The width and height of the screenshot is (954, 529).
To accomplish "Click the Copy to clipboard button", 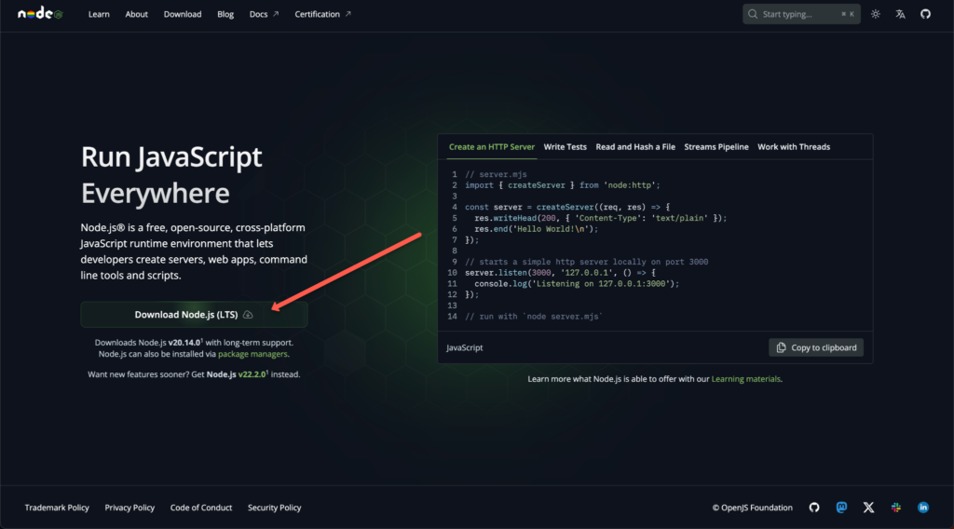I will 816,347.
